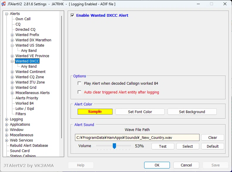Image resolution: width=232 pixels, height=172 pixels.
Task: Select Sound Card settings
Action: click(x=20, y=151)
